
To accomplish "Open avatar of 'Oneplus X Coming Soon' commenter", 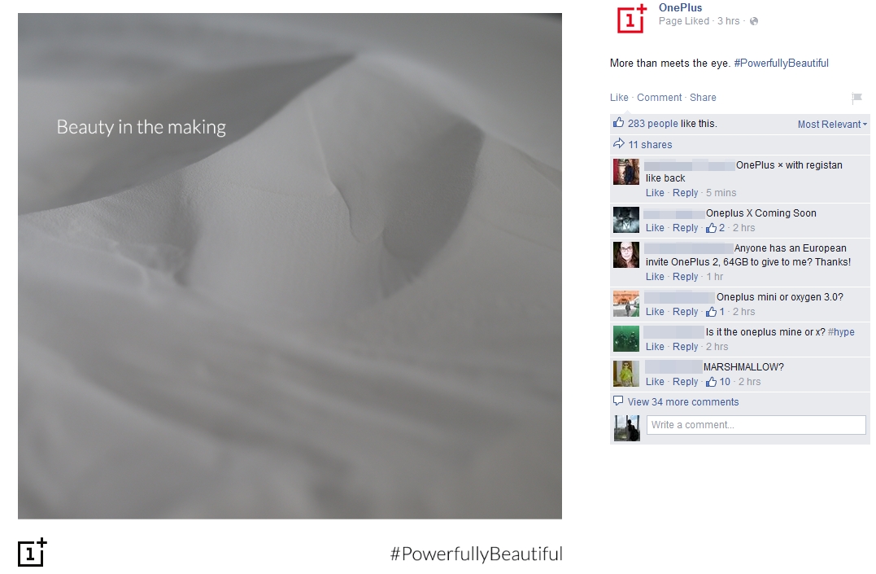I will pos(626,220).
